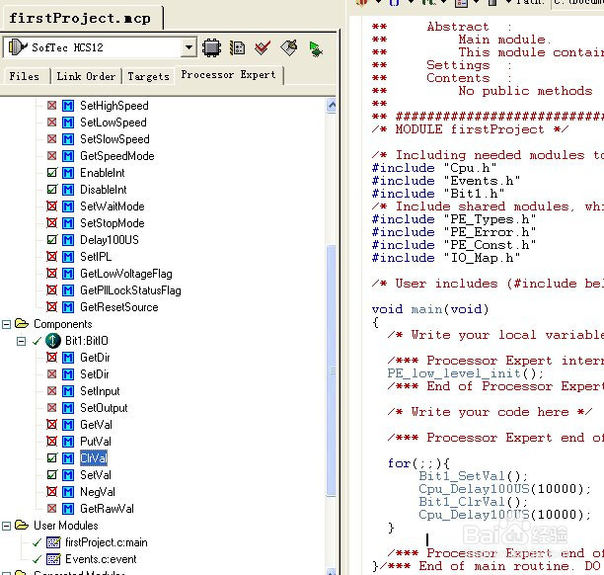Click the User Modules folder icon
The image size is (604, 575).
pos(22,525)
